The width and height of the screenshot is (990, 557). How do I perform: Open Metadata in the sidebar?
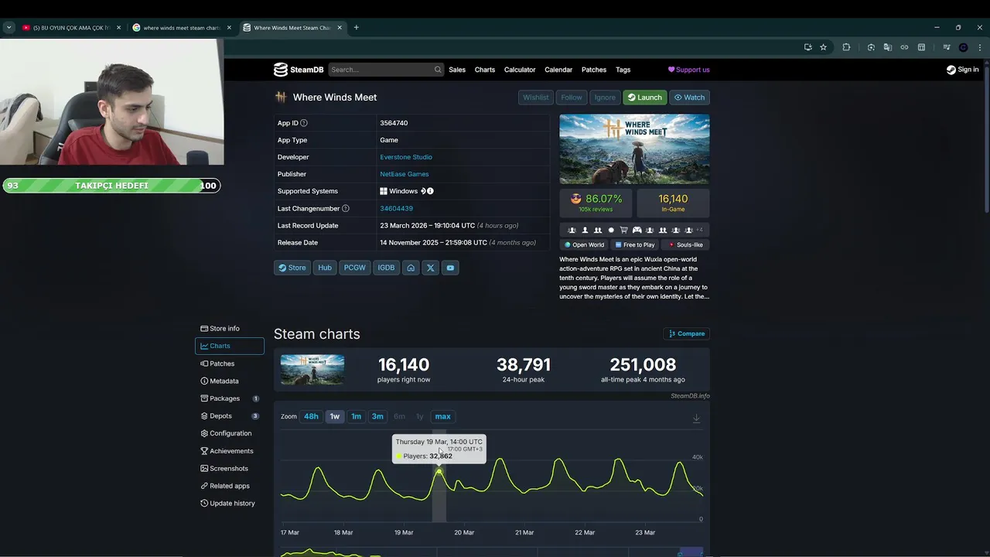(x=230, y=381)
